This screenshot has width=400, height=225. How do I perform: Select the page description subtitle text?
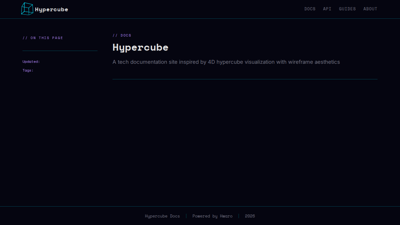226,62
